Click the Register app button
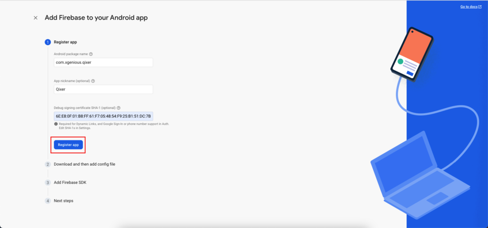 pyautogui.click(x=68, y=145)
